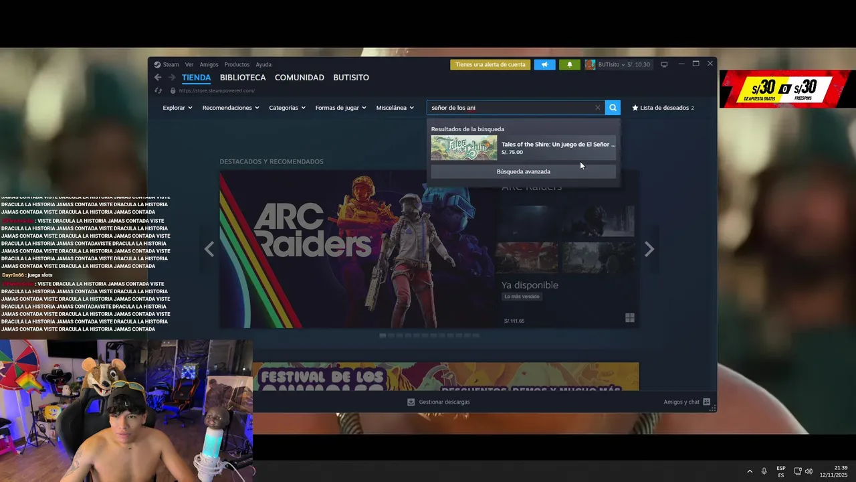This screenshot has width=856, height=482.
Task: Open the BUTISITO profile tab
Action: [351, 78]
